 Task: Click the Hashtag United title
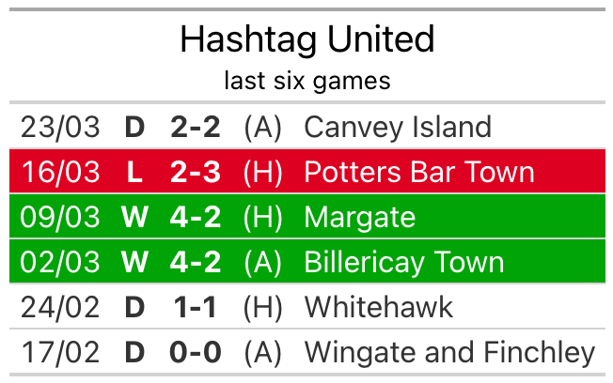tap(306, 40)
